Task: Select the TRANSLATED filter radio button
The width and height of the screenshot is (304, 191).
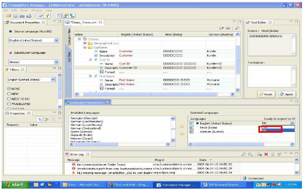Action: (x=9, y=104)
